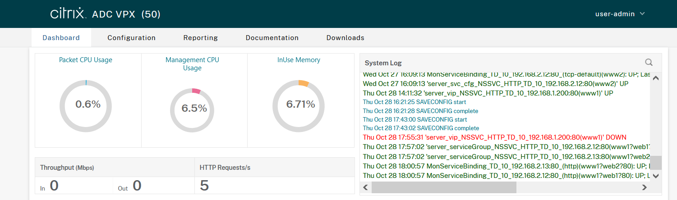The height and width of the screenshot is (200, 677).
Task: Click left arrow of horizontal log scrollbar
Action: tap(365, 187)
